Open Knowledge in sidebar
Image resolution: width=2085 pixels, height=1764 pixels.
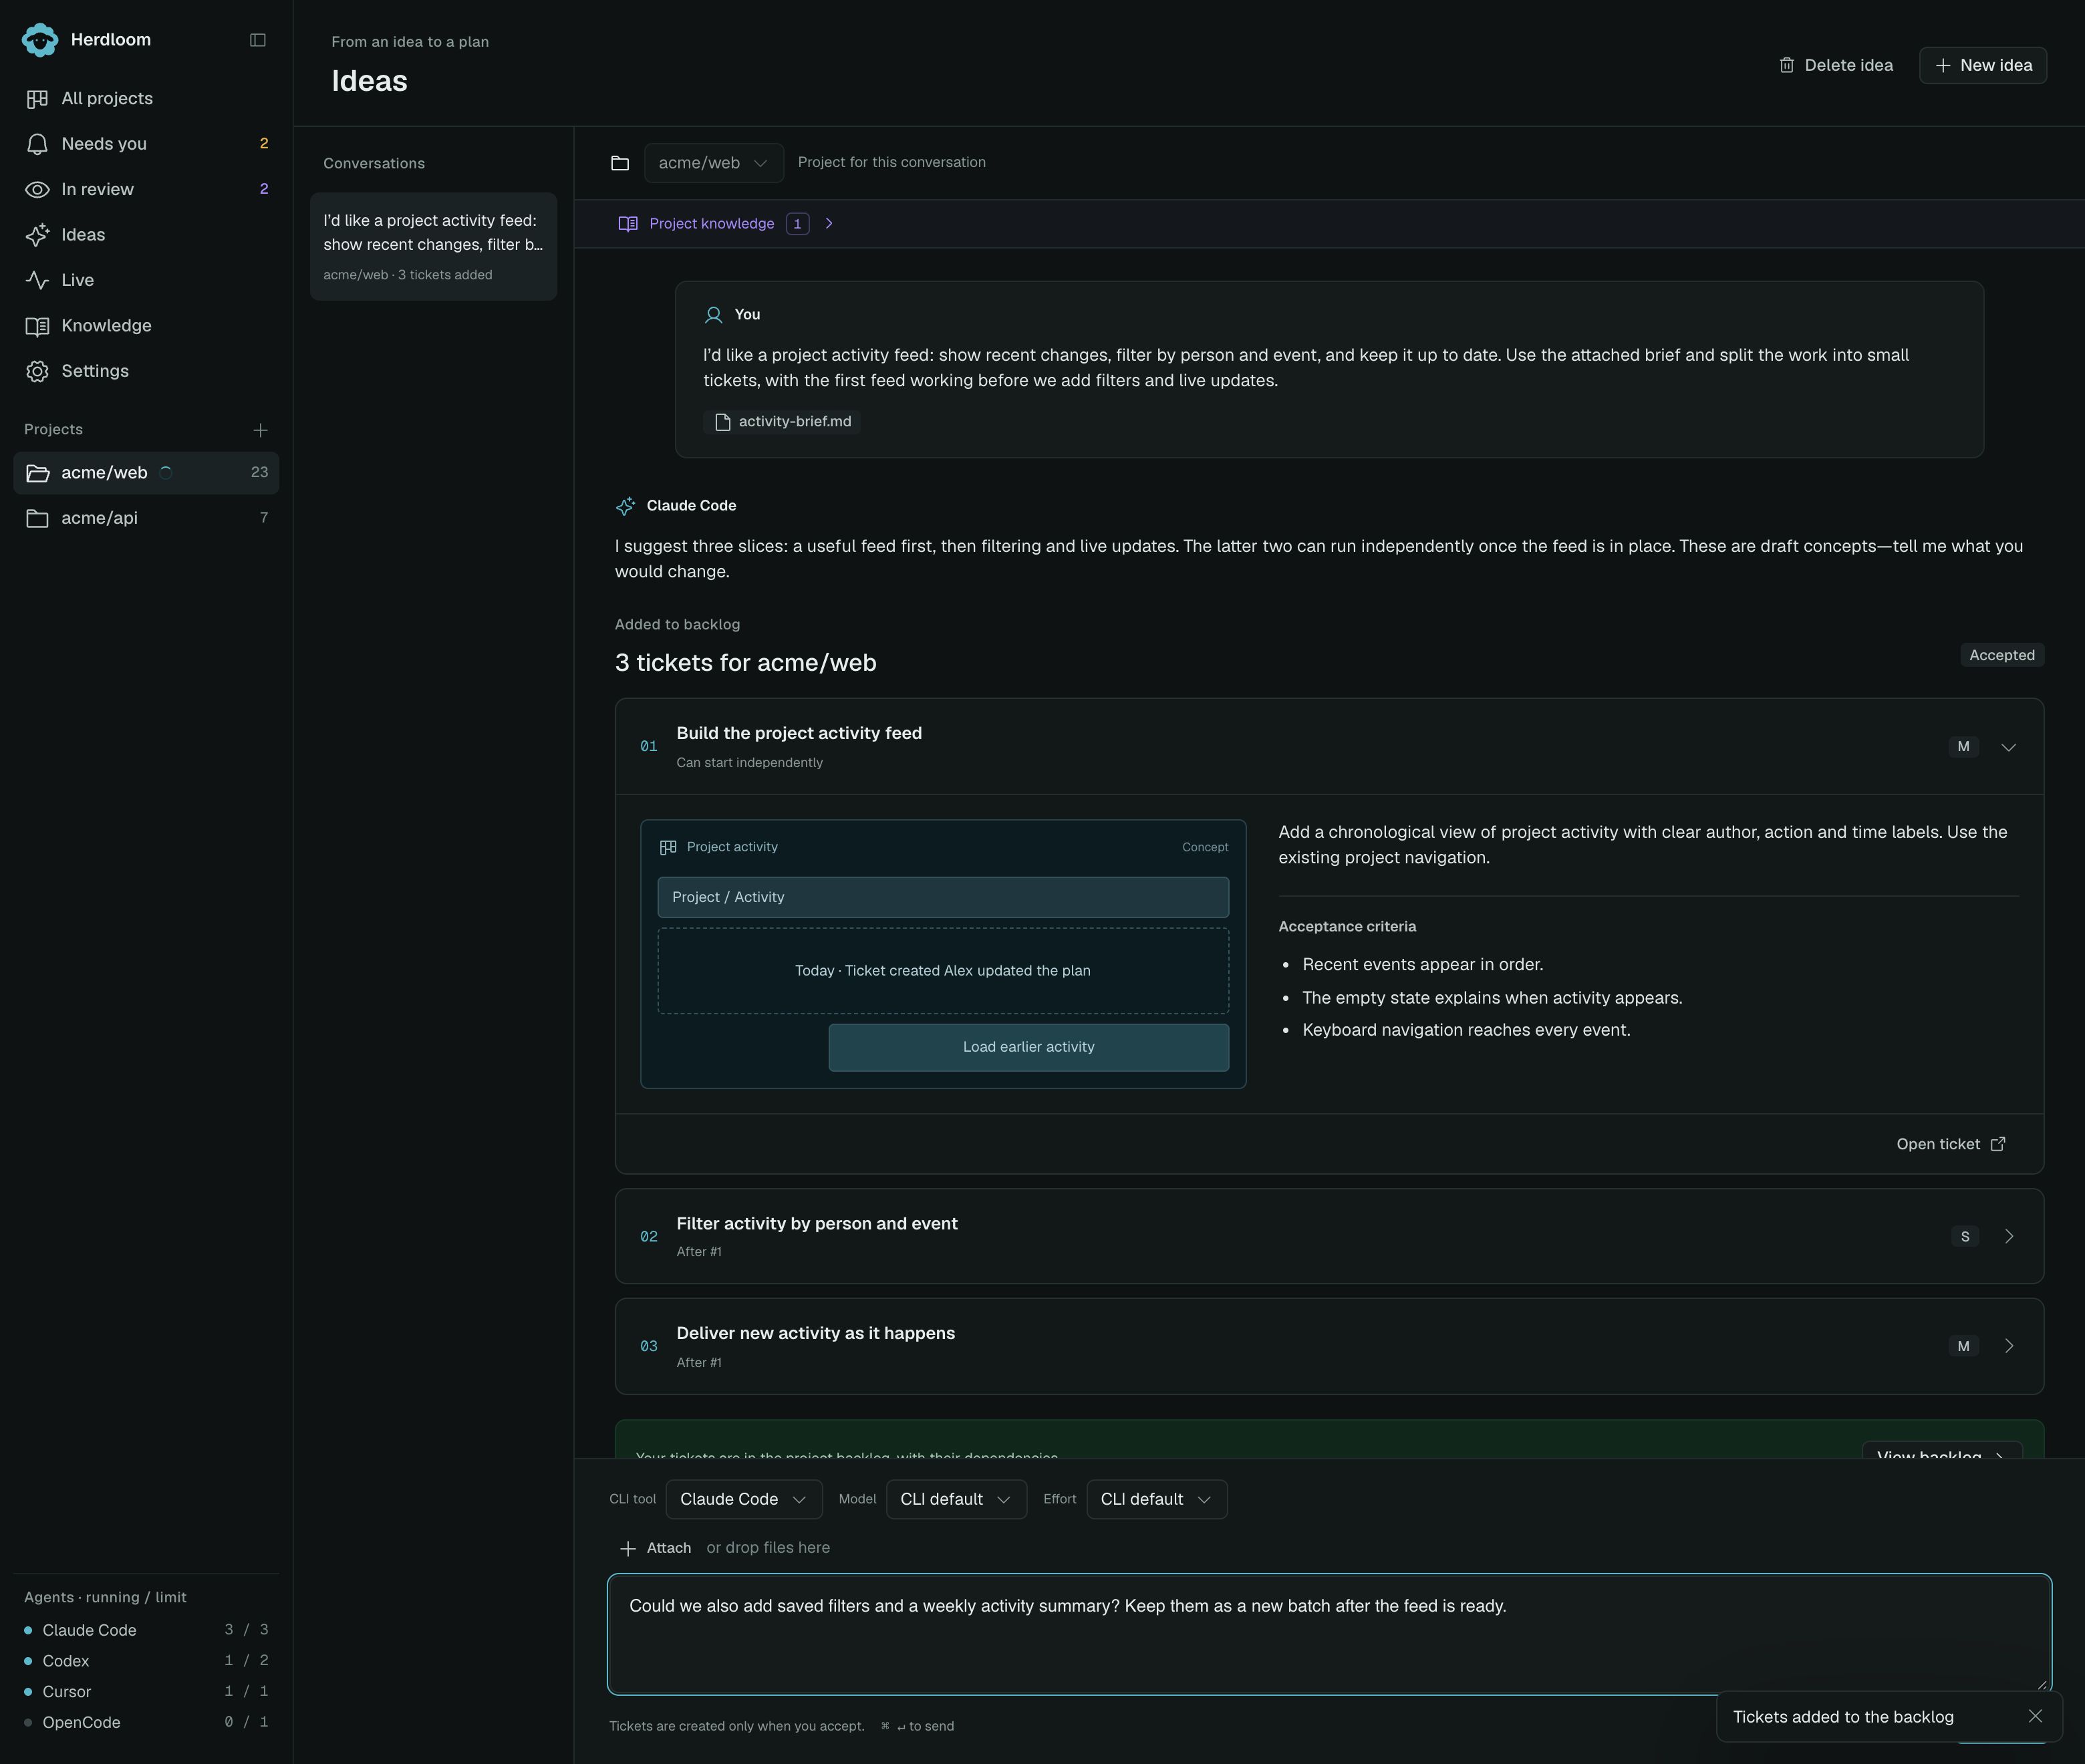click(x=146, y=326)
